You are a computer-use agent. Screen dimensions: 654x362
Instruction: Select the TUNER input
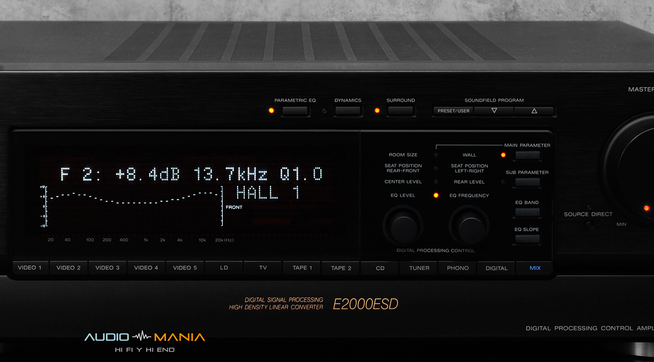419,268
